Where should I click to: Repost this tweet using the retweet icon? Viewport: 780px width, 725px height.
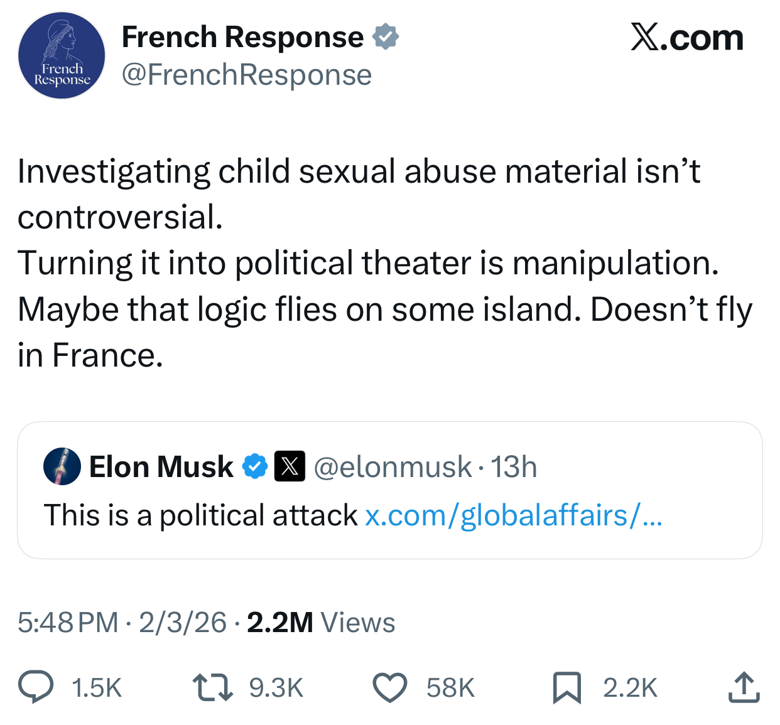click(212, 687)
